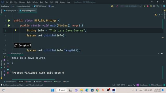The width and height of the screenshot is (166, 93).
Task: Open the Services tool window
Action: click(x=58, y=82)
